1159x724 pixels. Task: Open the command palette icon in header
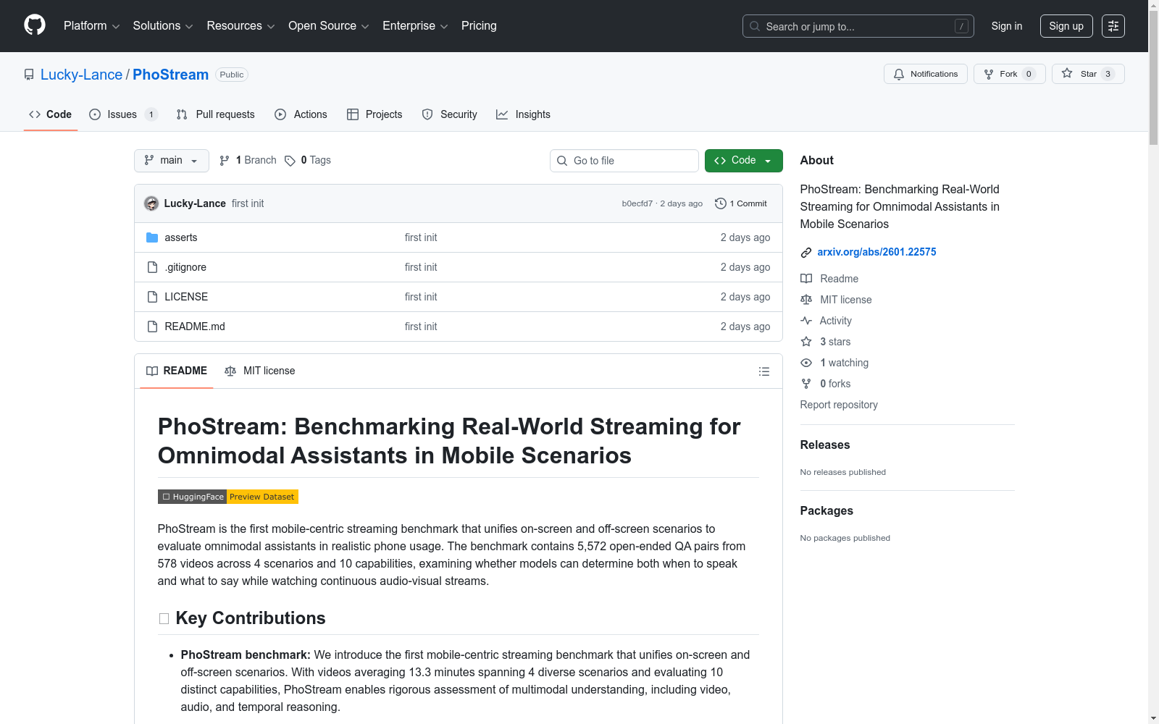click(x=1113, y=26)
